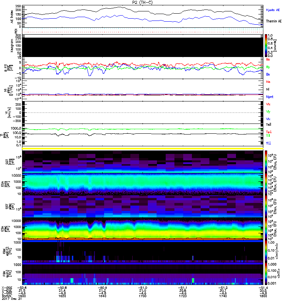This screenshot has height=304, width=285.
Task: Click the red Bz legend label
Action: click(x=268, y=60)
